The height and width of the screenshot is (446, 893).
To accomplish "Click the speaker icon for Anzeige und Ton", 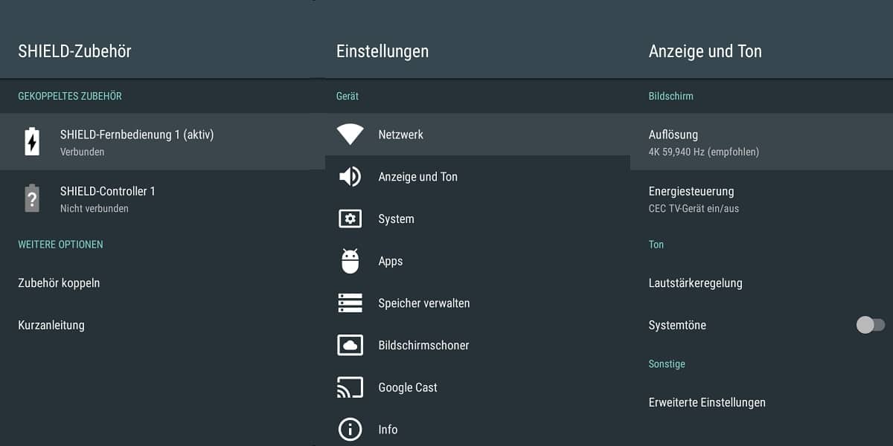I will click(x=350, y=176).
